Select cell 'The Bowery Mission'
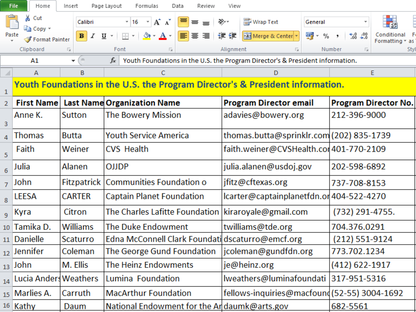The image size is (416, 312). (x=163, y=118)
